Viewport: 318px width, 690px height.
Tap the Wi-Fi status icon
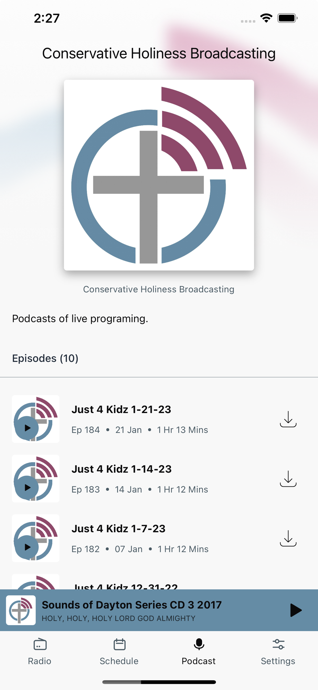(x=266, y=18)
